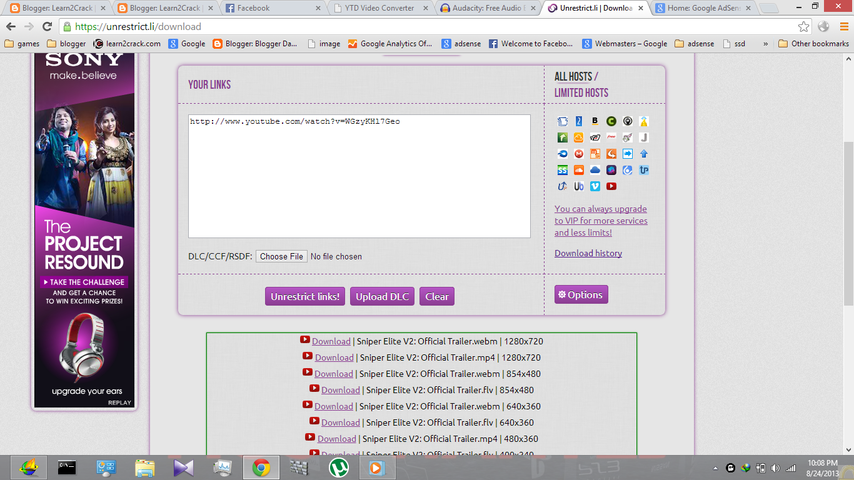Click the Vimeo host icon
854x480 pixels.
pyautogui.click(x=595, y=186)
